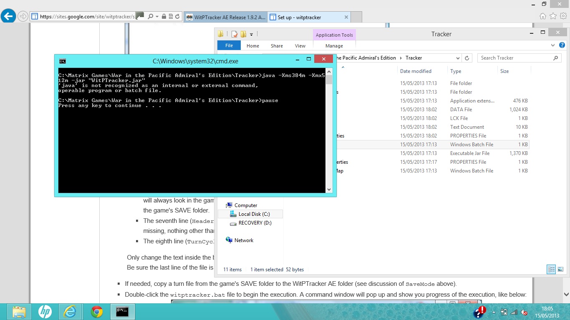This screenshot has width=570, height=320.
Task: Select Network in navigation pane
Action: (x=244, y=240)
